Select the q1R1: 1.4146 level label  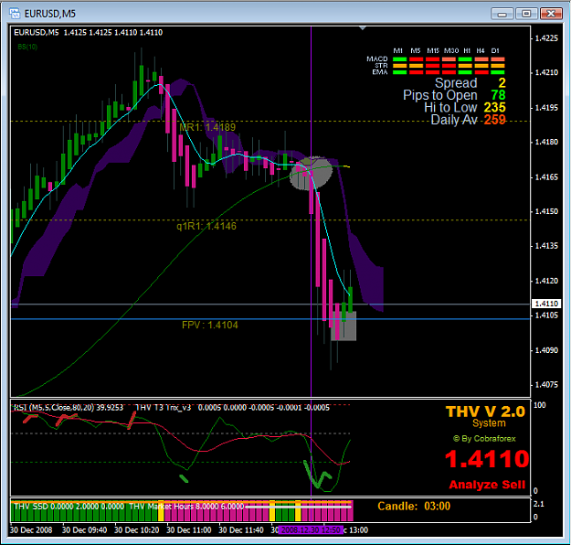[206, 226]
